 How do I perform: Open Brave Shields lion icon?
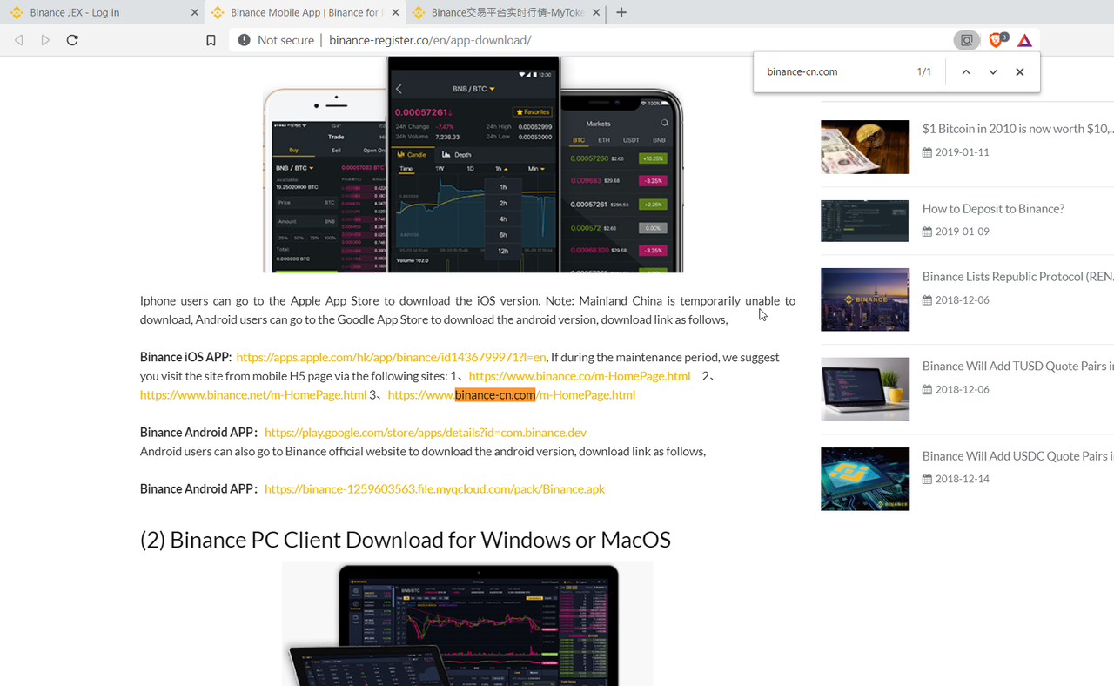pyautogui.click(x=997, y=40)
